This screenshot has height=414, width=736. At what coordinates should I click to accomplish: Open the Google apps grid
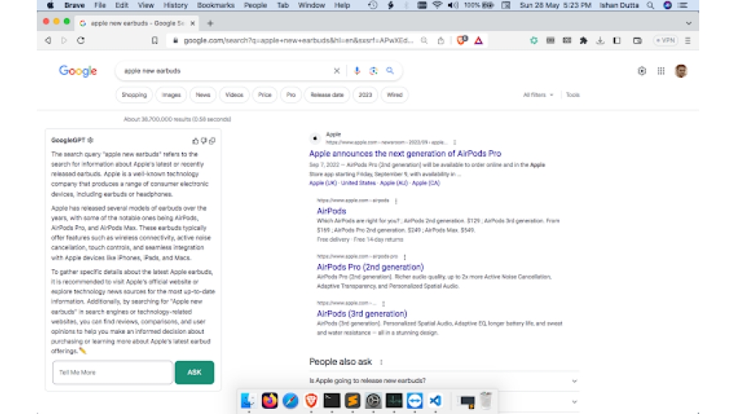point(661,71)
